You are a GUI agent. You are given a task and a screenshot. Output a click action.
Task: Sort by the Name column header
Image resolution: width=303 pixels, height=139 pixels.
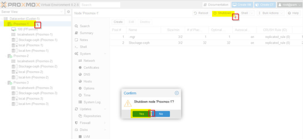click(x=144, y=30)
